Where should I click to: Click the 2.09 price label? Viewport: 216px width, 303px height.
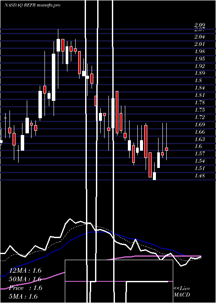click(200, 25)
